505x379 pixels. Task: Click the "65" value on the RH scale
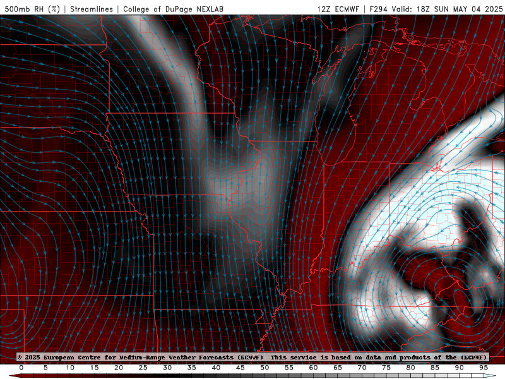coord(338,368)
